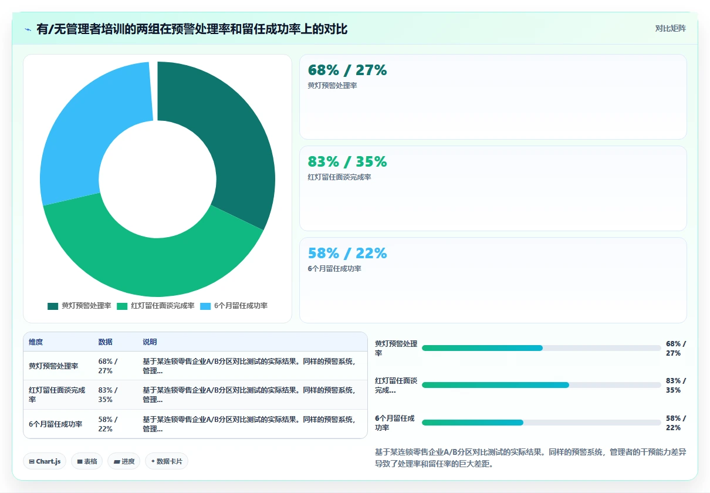
Task: Click the 表格 tag chip
Action: point(87,461)
